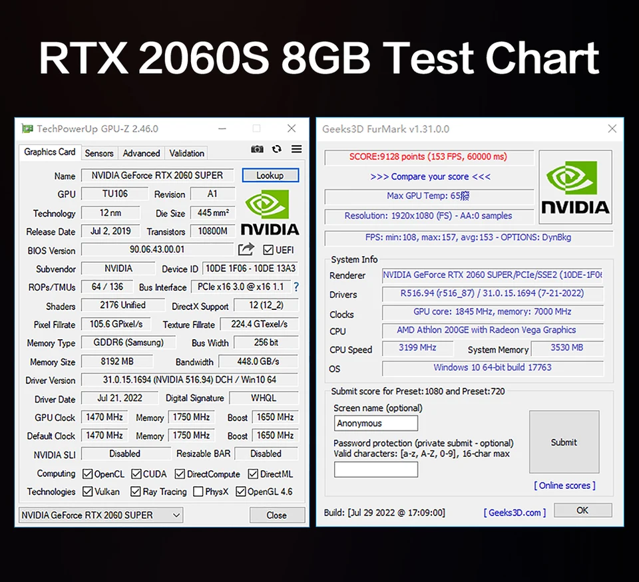Click the Driver Version value field
The width and height of the screenshot is (639, 582).
[190, 380]
